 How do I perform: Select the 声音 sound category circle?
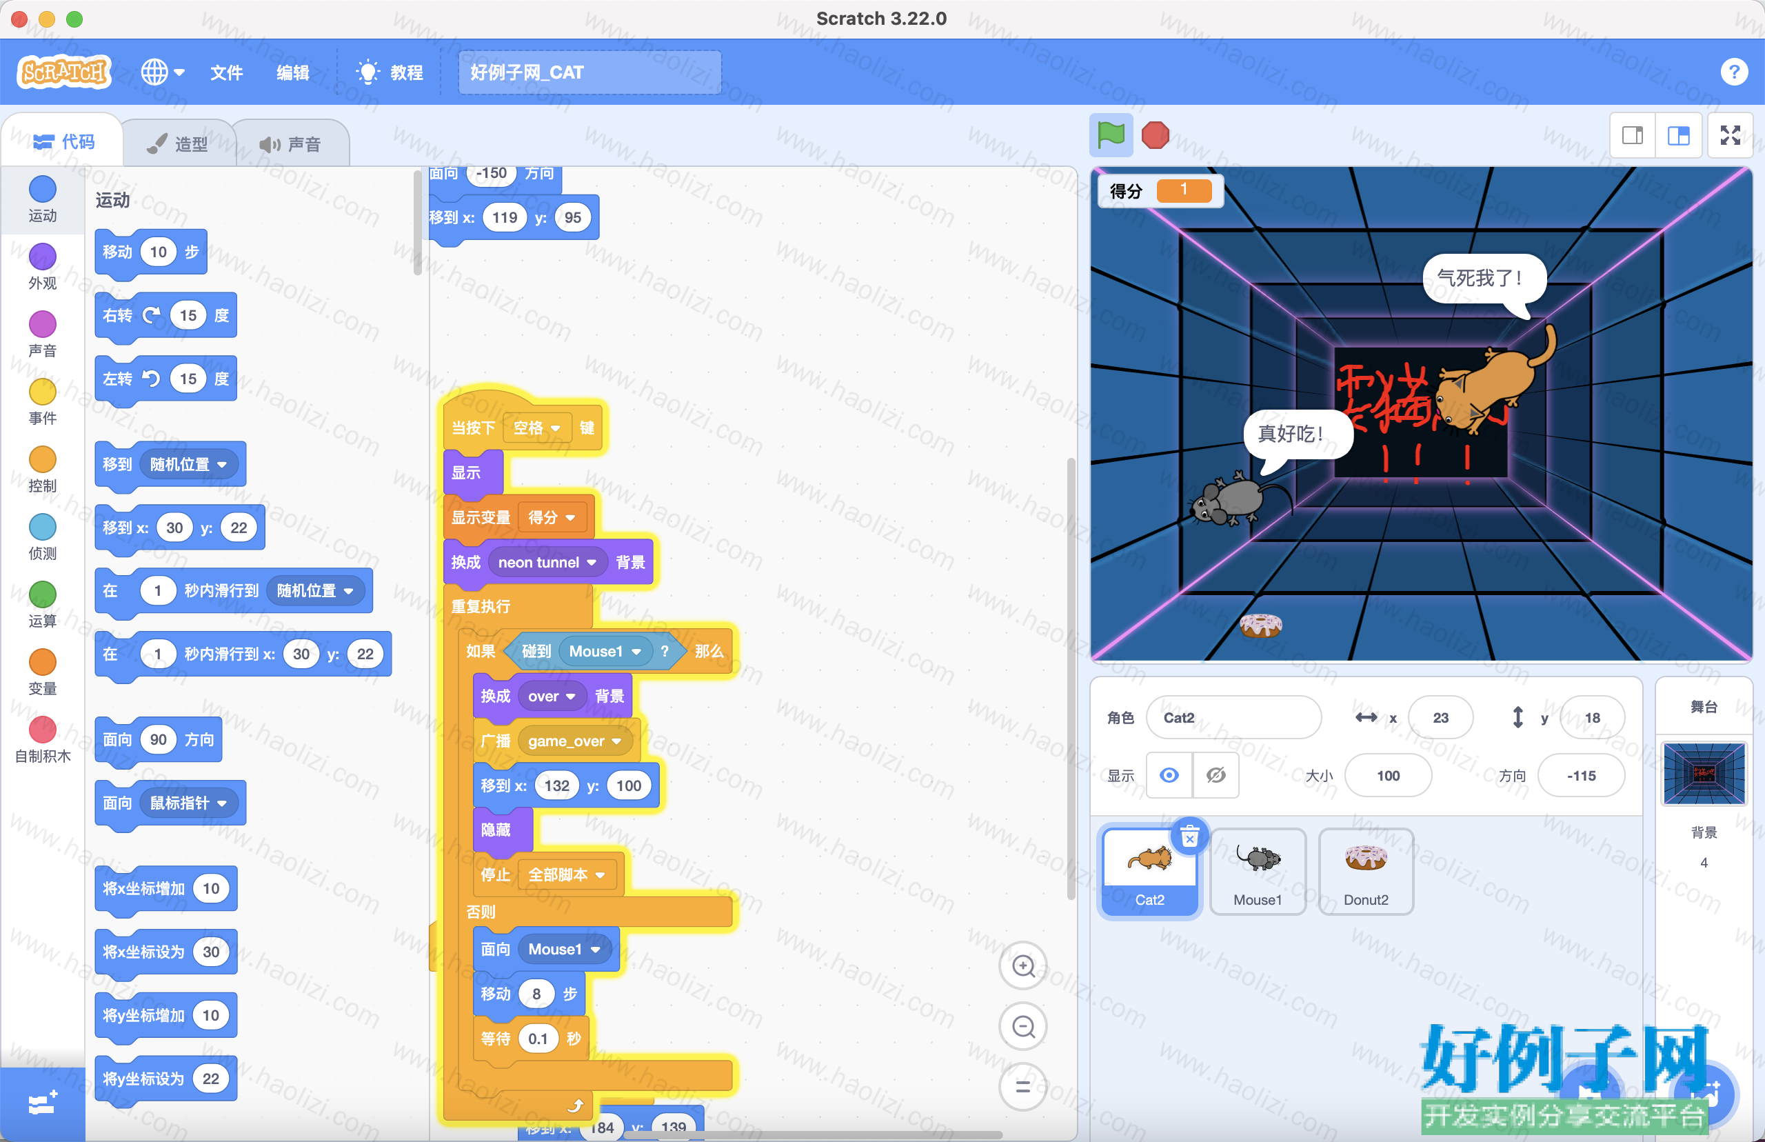tap(42, 324)
